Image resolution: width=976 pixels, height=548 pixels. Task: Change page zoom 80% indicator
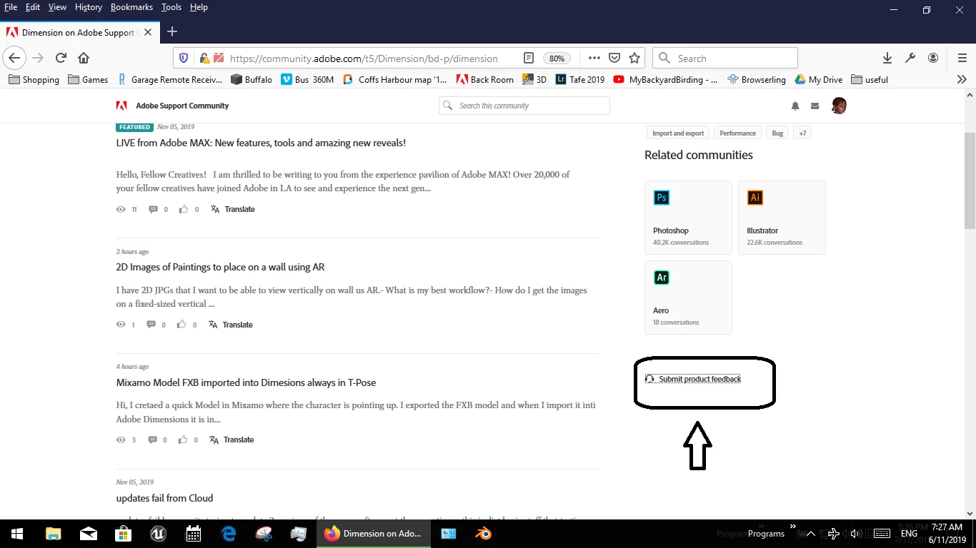click(557, 59)
